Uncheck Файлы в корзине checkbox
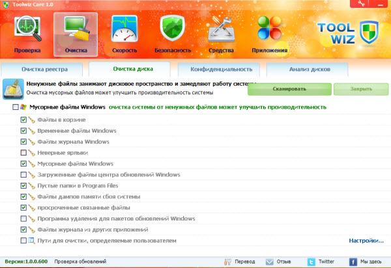 24,120
